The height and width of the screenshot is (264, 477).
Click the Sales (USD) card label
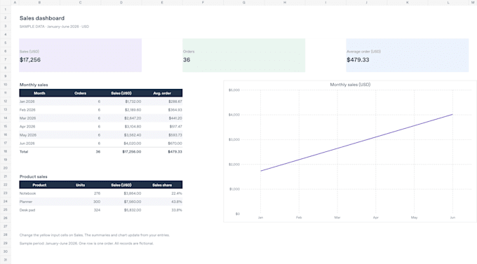click(x=29, y=51)
